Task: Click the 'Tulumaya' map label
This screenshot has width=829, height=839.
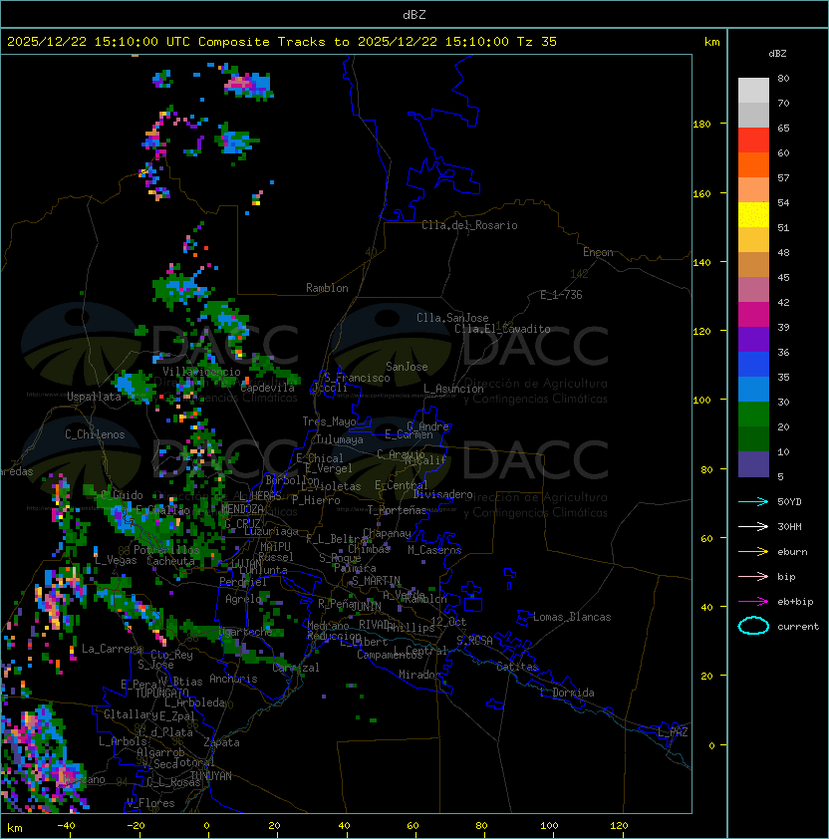Action: coord(340,439)
